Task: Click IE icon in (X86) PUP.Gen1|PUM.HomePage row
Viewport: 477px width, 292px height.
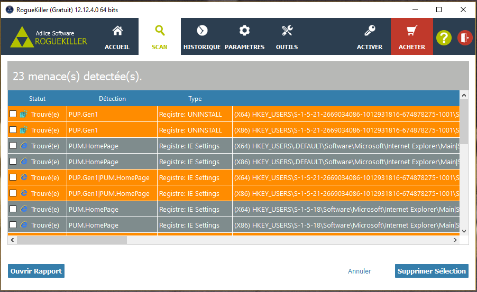Action: [24, 193]
